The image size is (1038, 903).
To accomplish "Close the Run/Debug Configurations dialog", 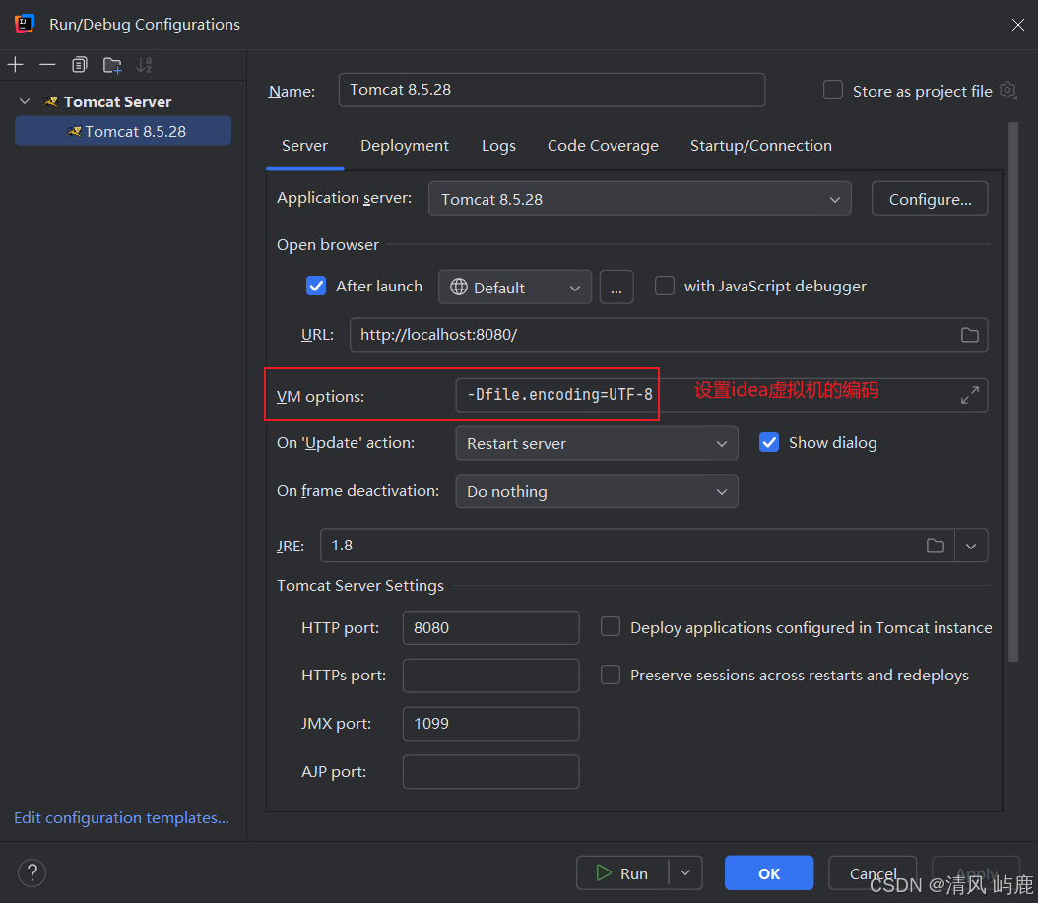I will [x=1018, y=25].
